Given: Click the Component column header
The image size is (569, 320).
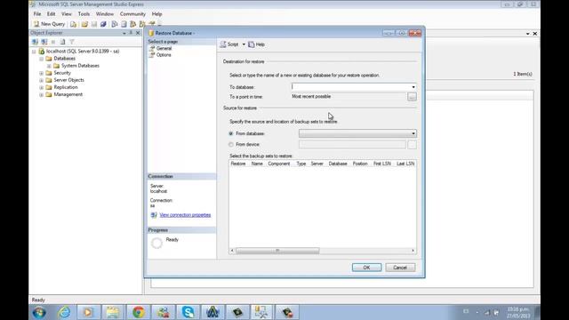Looking at the screenshot, I should coord(278,164).
